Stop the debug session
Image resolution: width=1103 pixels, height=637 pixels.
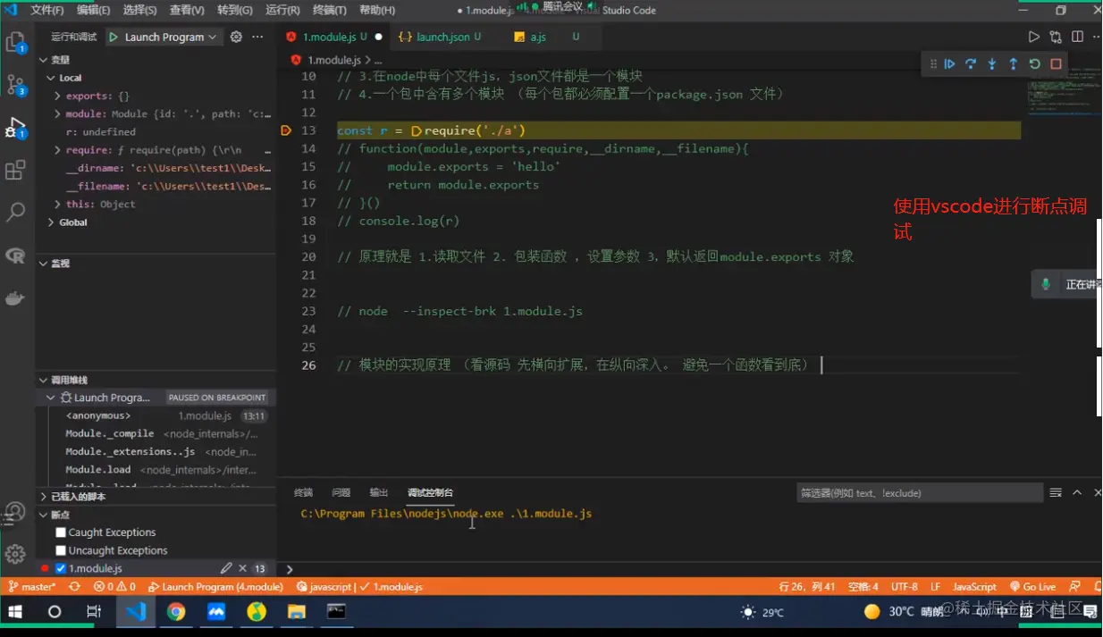point(1056,64)
